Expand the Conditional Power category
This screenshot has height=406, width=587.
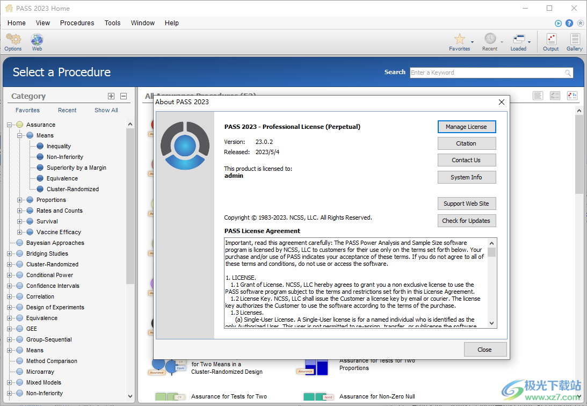coord(9,275)
